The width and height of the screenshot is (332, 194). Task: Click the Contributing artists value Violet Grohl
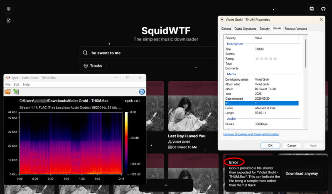262,79
